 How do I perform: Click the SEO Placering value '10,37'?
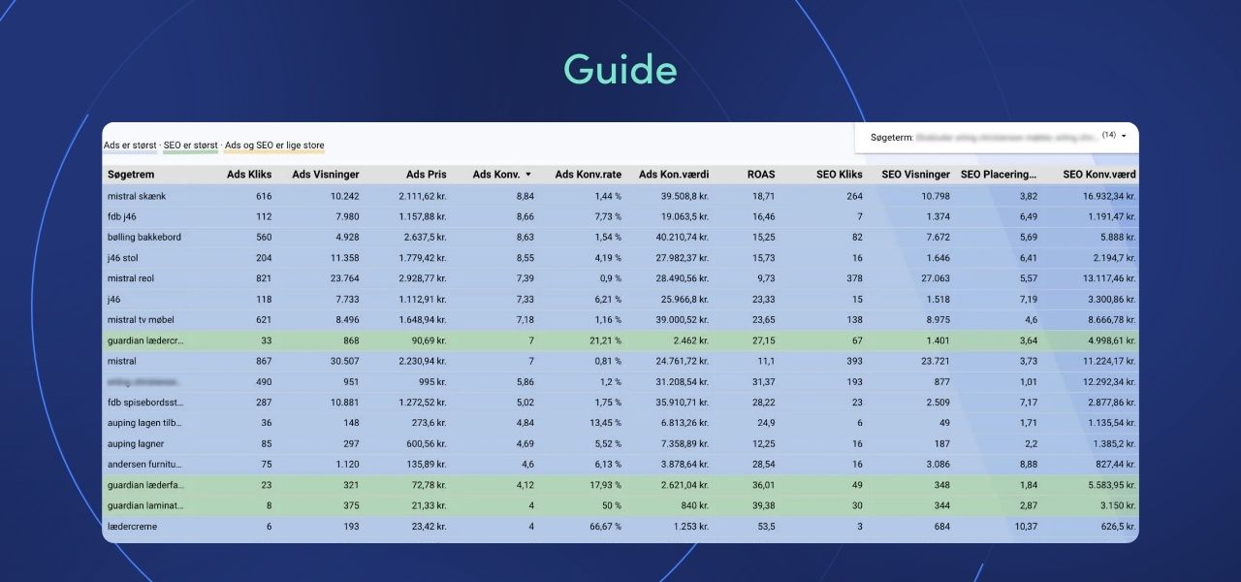pos(1025,526)
